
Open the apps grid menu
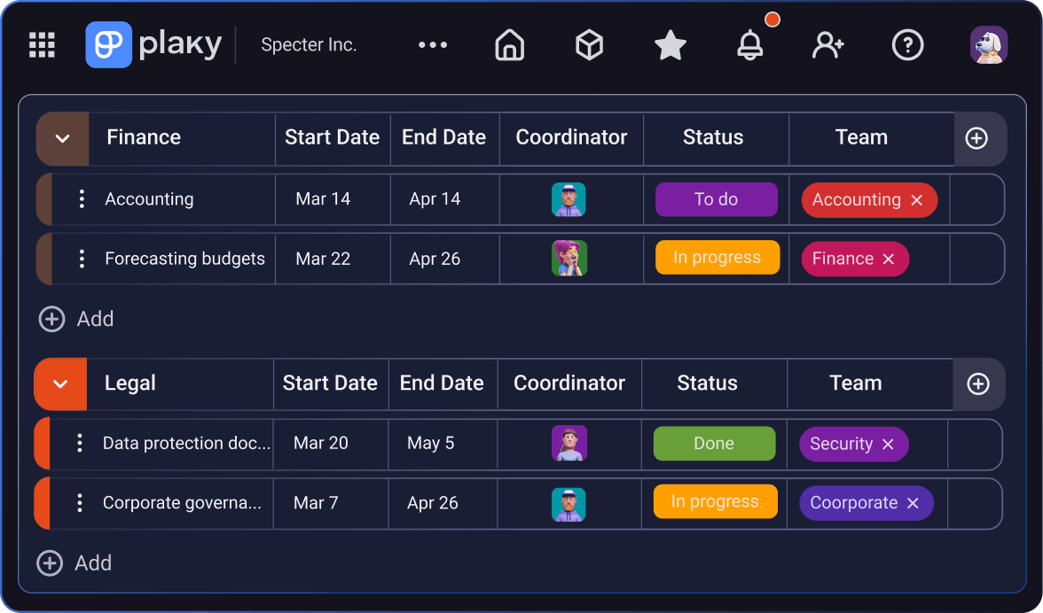click(x=42, y=44)
